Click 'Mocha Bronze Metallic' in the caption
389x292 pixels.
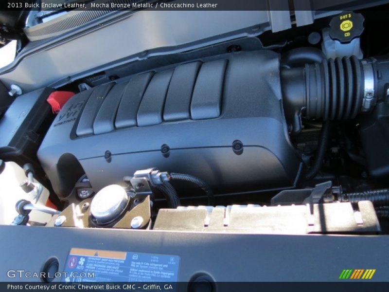[x=122, y=5]
